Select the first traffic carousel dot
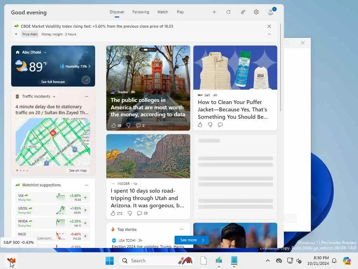This screenshot has width=358, height=269. (x=17, y=171)
